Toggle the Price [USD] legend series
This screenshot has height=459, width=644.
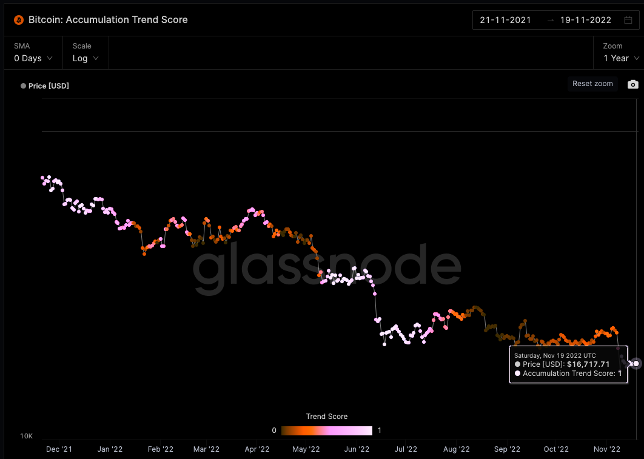coord(45,86)
